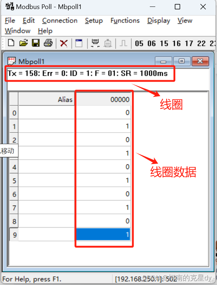The image size is (217, 285).
Task: Open the File menu
Action: (10, 21)
